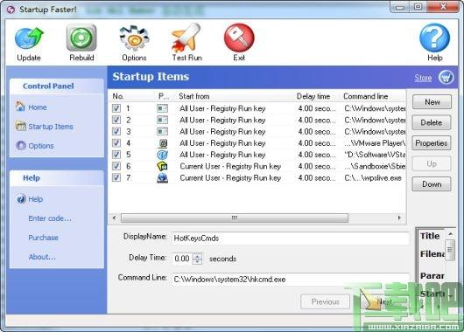Launch Test Run rocket icon
The width and height of the screenshot is (464, 332).
(x=186, y=38)
